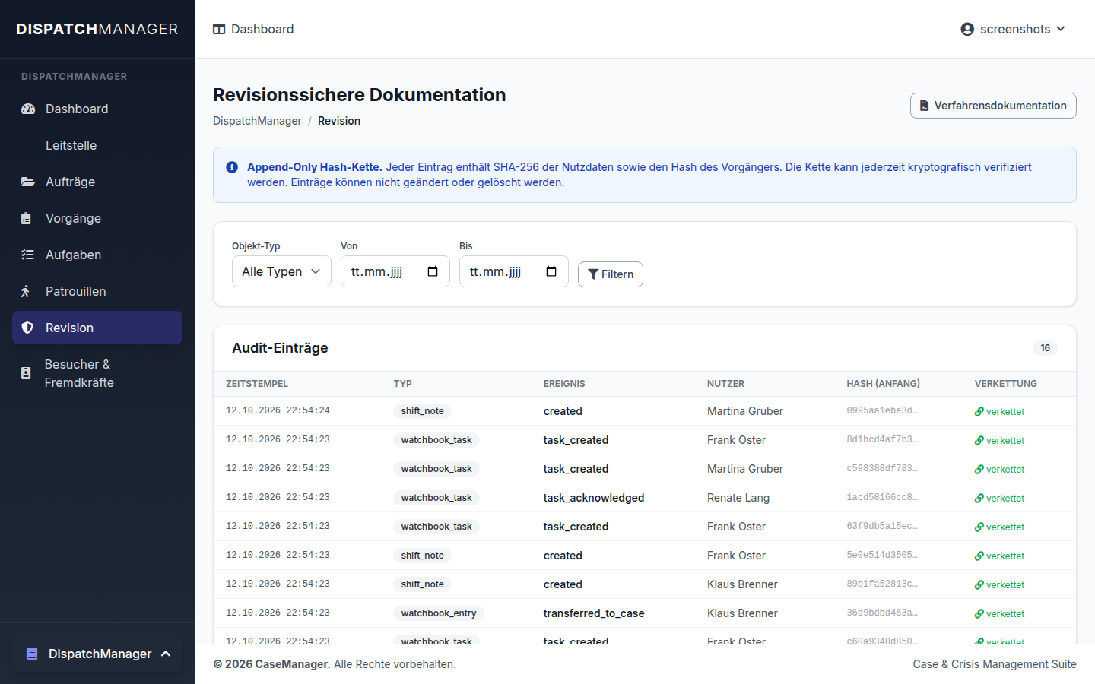Click the 16 entries count badge
Screen dimensions: 1095x684
(1045, 348)
